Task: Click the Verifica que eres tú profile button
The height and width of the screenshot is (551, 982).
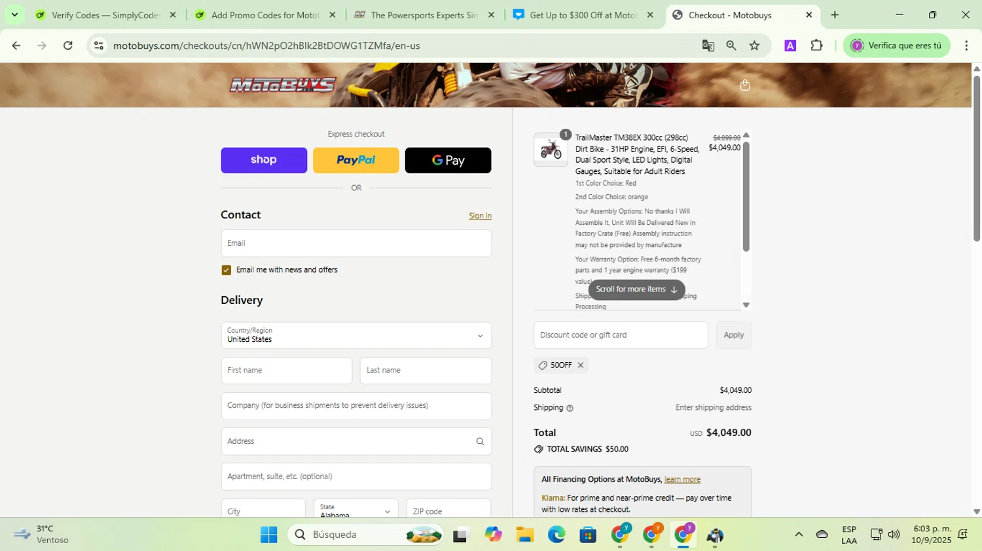Action: 896,46
